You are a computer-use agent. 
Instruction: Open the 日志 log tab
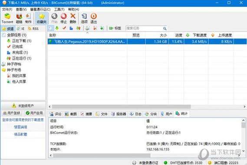[x=135, y=114]
